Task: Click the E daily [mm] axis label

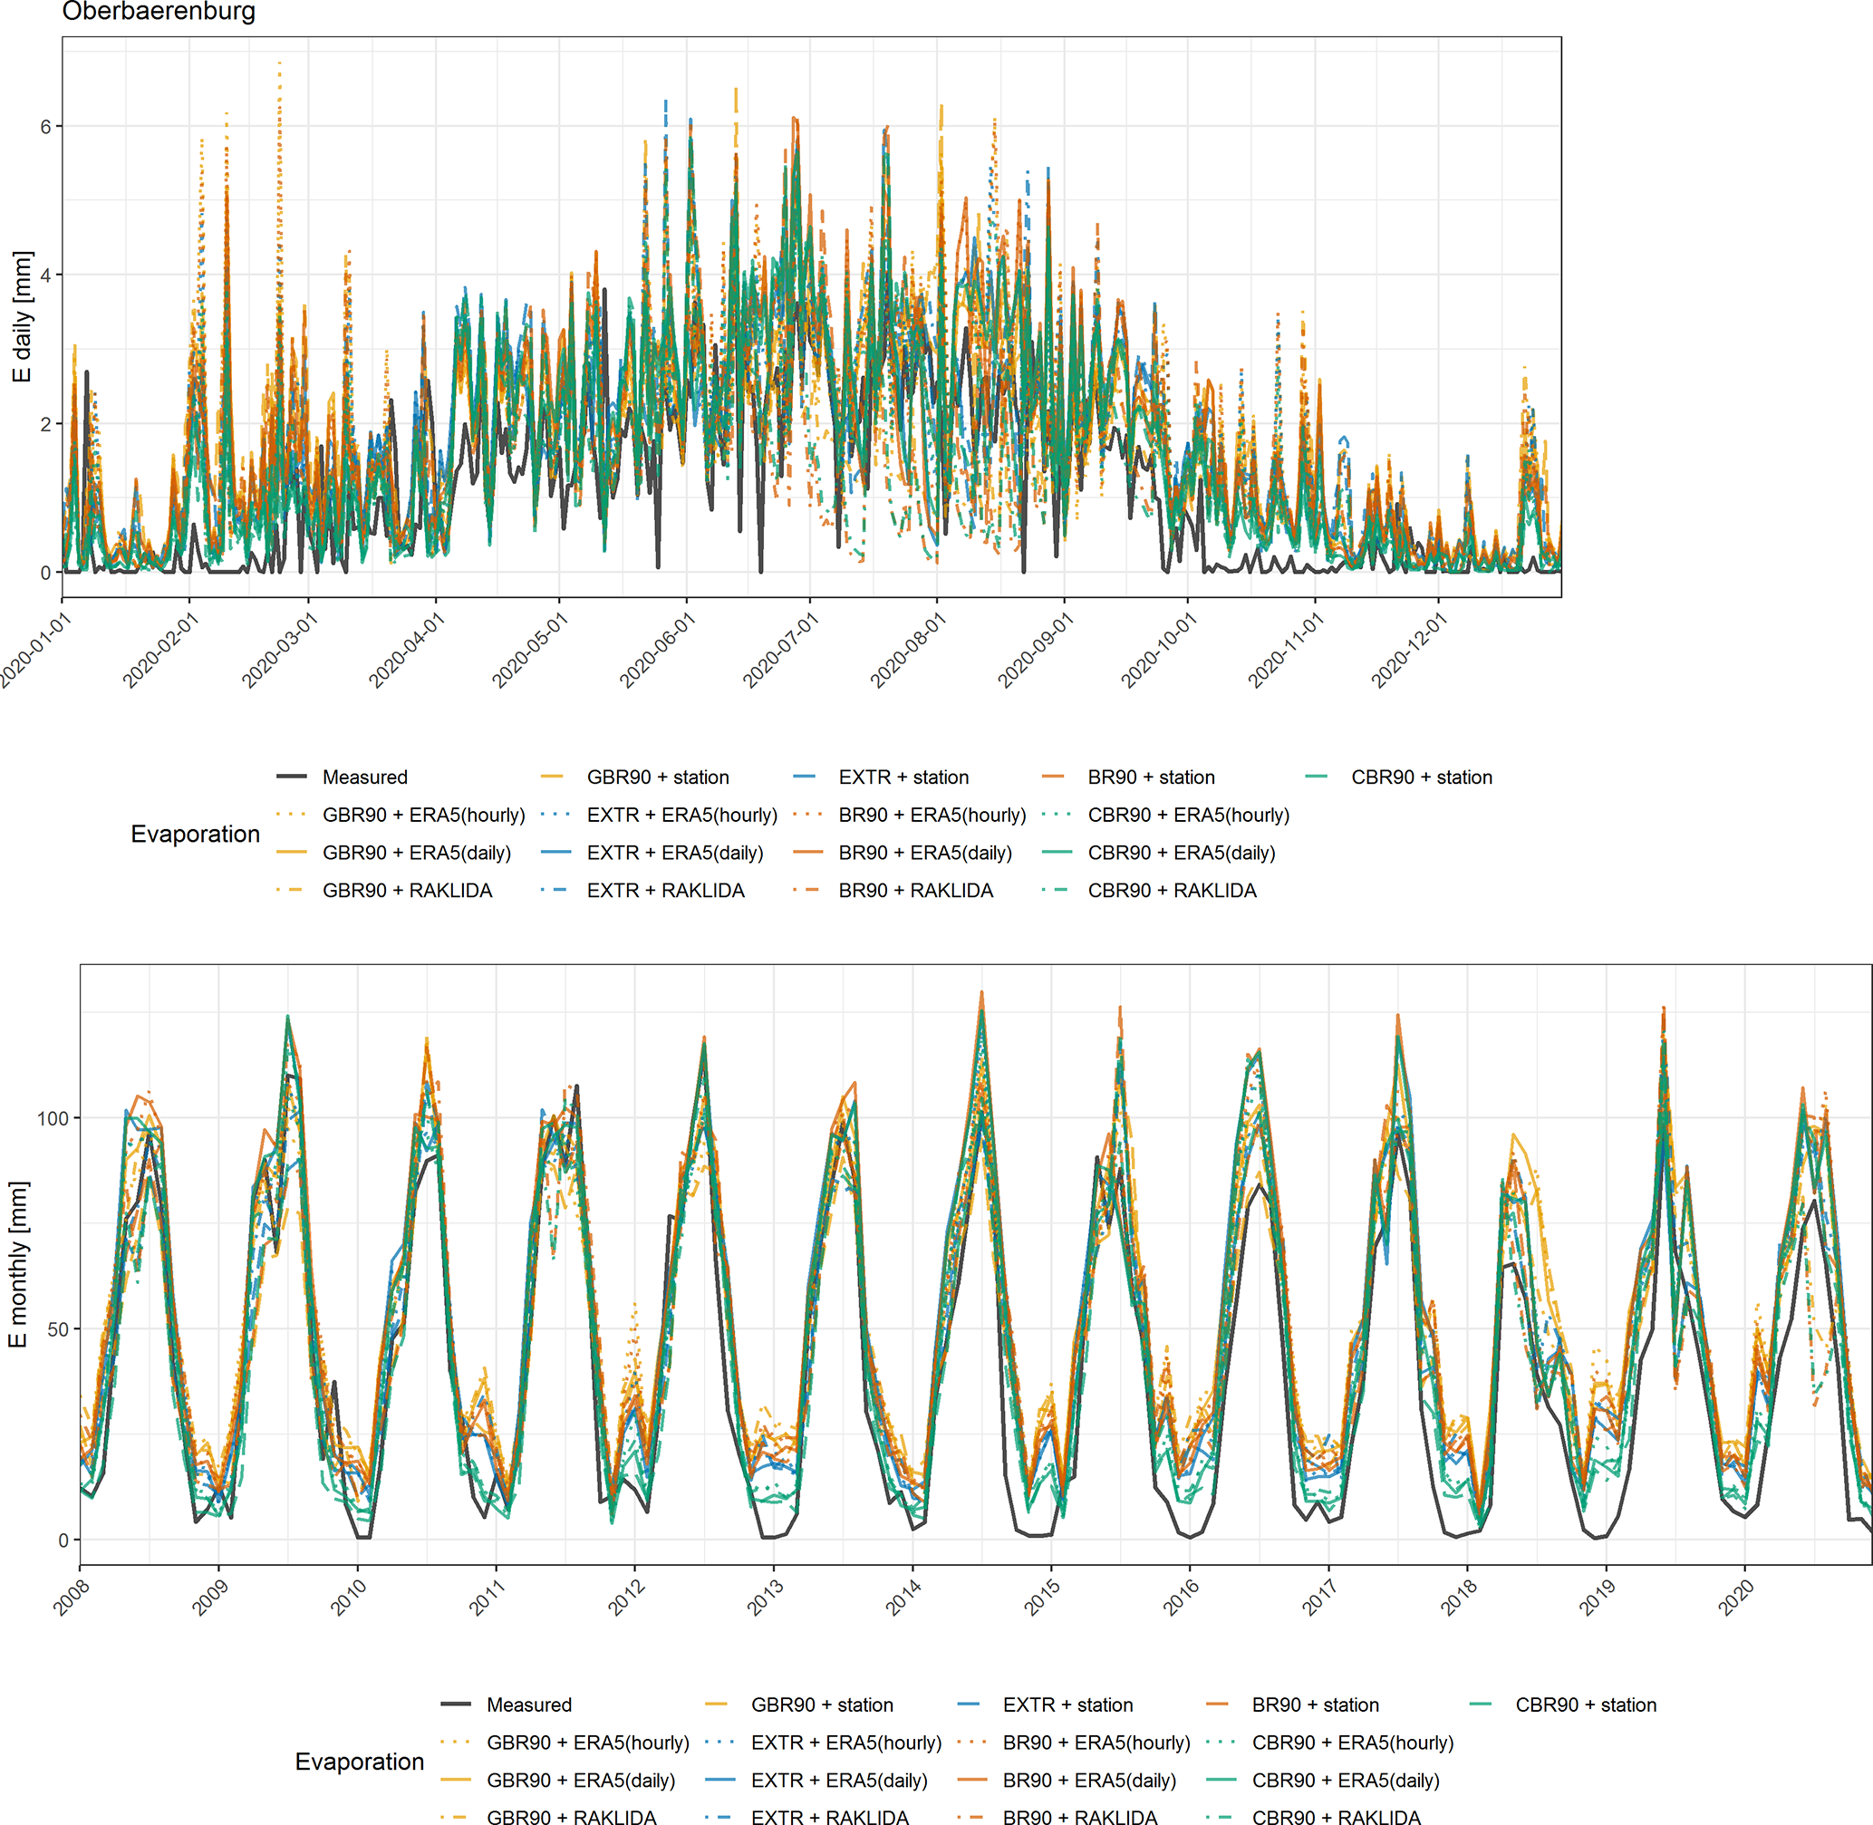Action: tap(21, 316)
